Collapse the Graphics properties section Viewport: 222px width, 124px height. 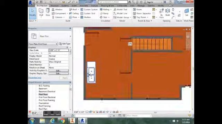(67, 48)
